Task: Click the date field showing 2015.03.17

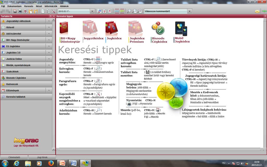Action: click(x=74, y=11)
